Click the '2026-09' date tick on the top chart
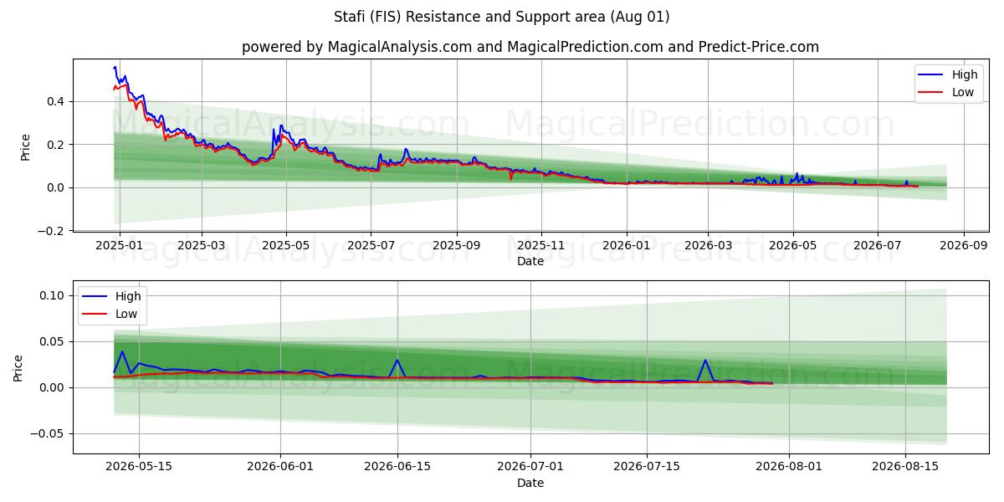 [963, 245]
